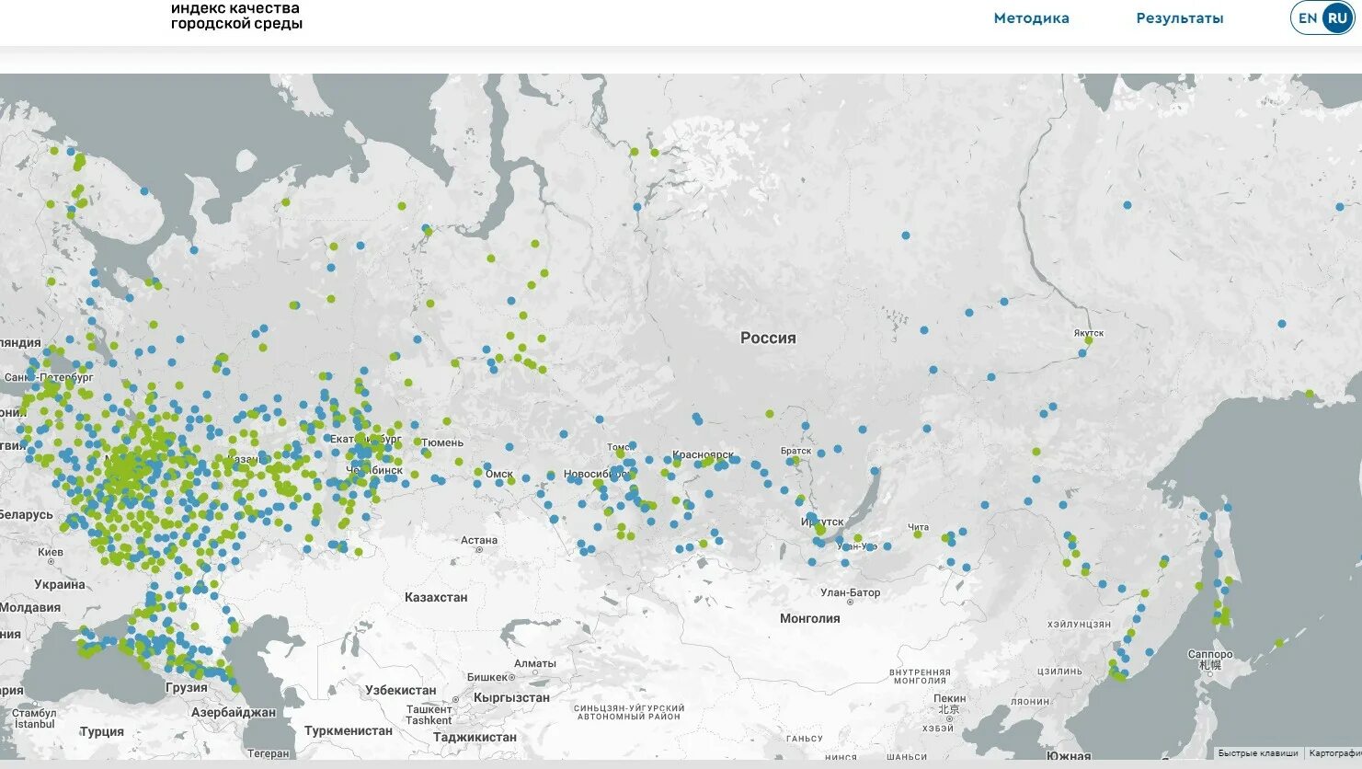Click the Индекс качества городской среды logo
Viewport: 1362px width, 769px height.
(236, 16)
